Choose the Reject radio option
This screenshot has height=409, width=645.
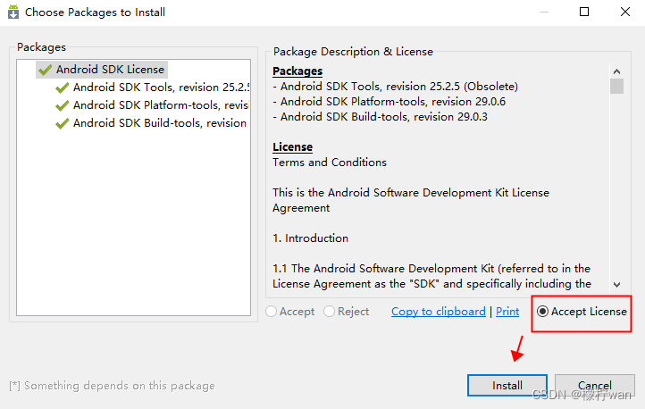(x=330, y=312)
